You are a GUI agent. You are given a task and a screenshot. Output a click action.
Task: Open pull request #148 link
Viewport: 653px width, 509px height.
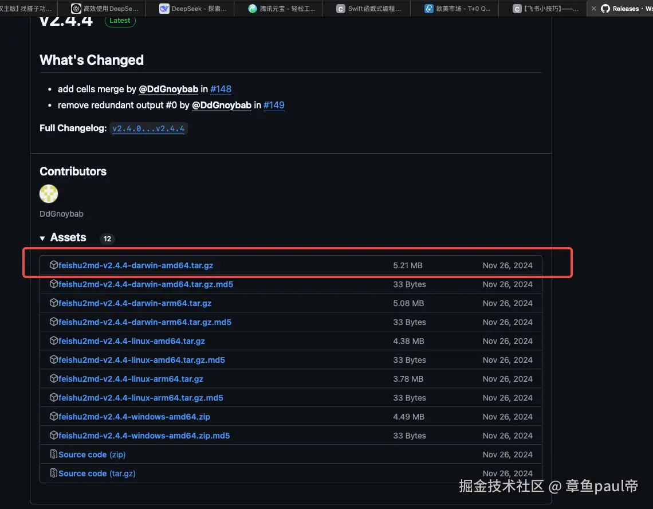[x=221, y=89]
